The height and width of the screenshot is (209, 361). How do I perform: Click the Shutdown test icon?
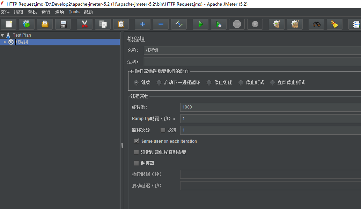(x=255, y=24)
